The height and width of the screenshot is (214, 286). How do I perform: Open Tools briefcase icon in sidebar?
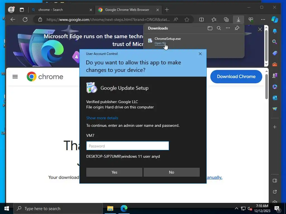[275, 64]
